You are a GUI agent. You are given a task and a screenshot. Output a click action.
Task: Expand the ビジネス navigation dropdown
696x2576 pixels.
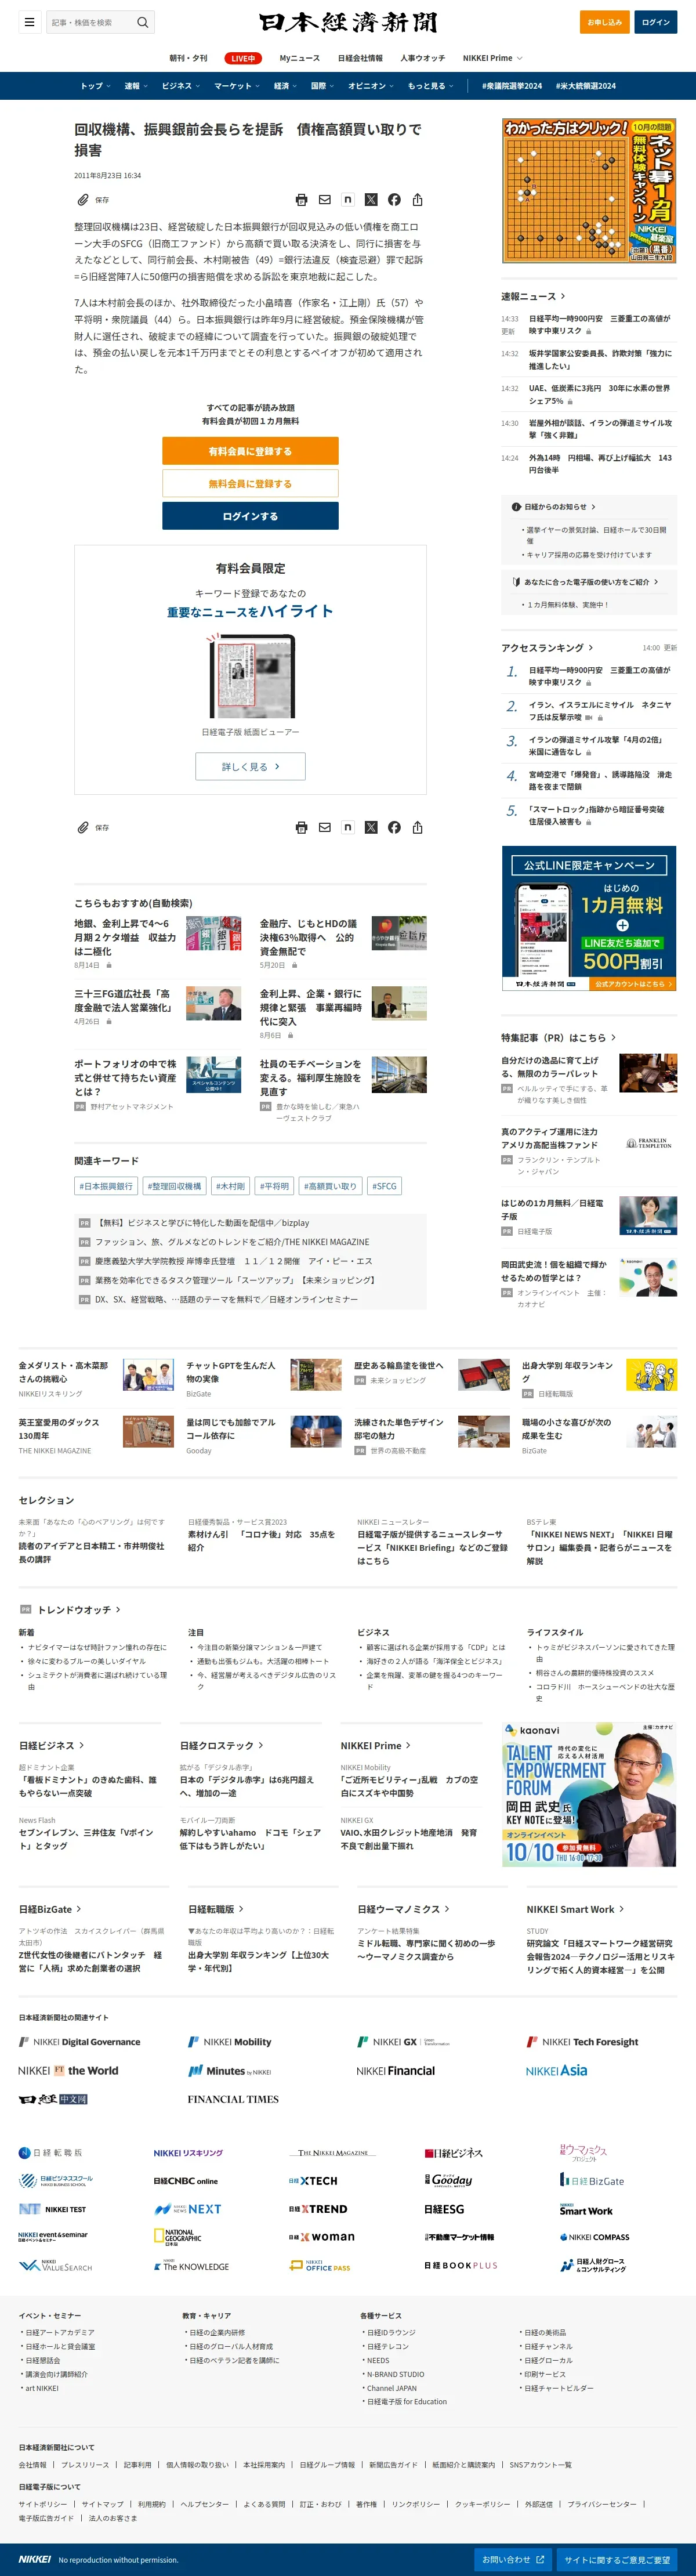180,86
